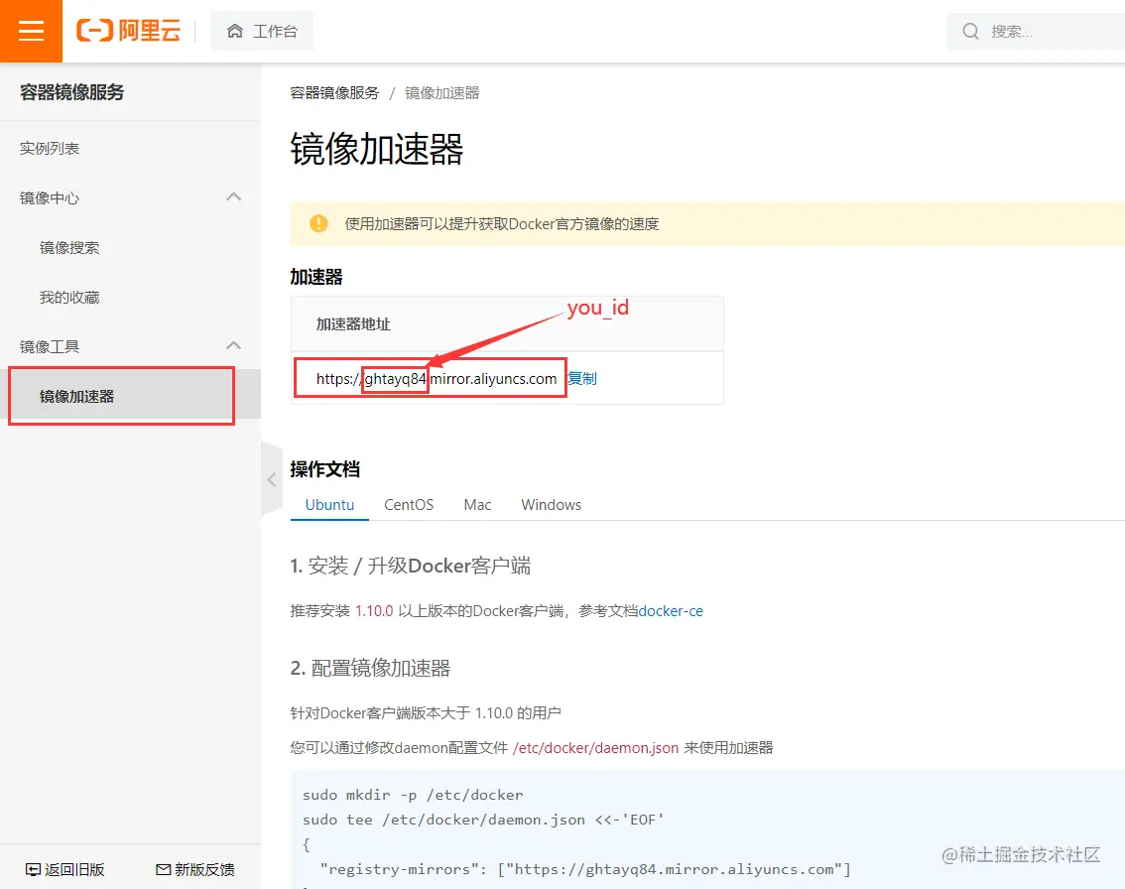1125x889 pixels.
Task: Click the 容器镜像服务 sidebar title
Action: pos(71,92)
